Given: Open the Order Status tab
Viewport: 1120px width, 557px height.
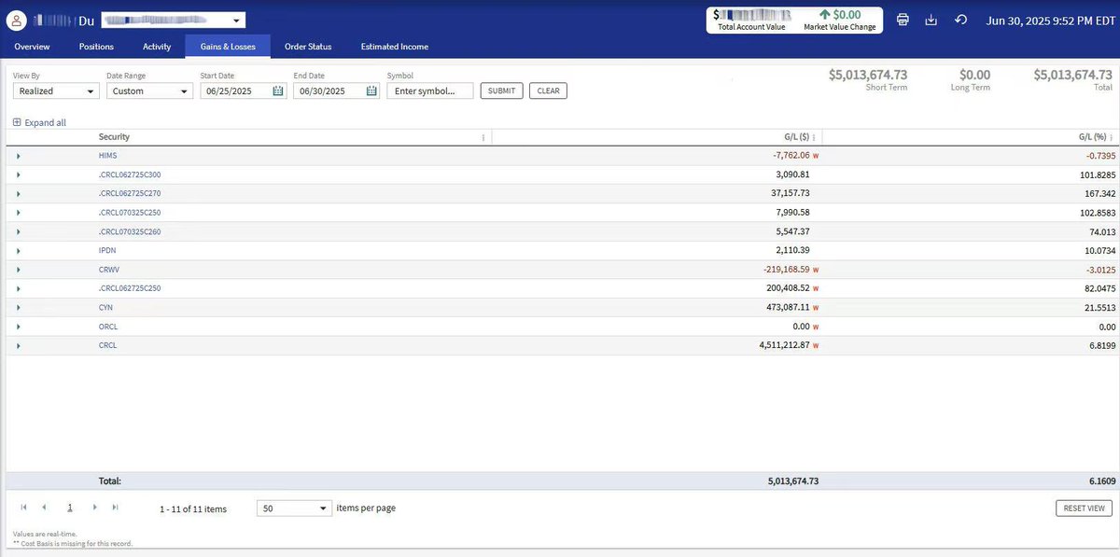Looking at the screenshot, I should pyautogui.click(x=308, y=46).
